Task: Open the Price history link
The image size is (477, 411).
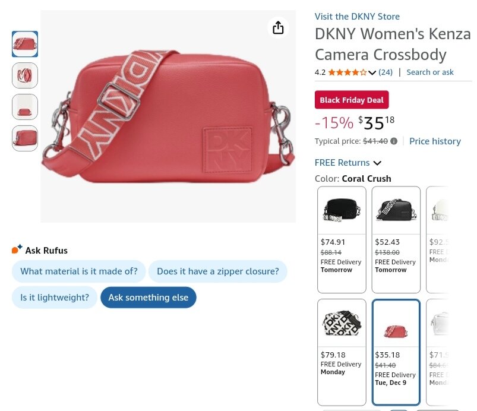Action: coord(435,141)
